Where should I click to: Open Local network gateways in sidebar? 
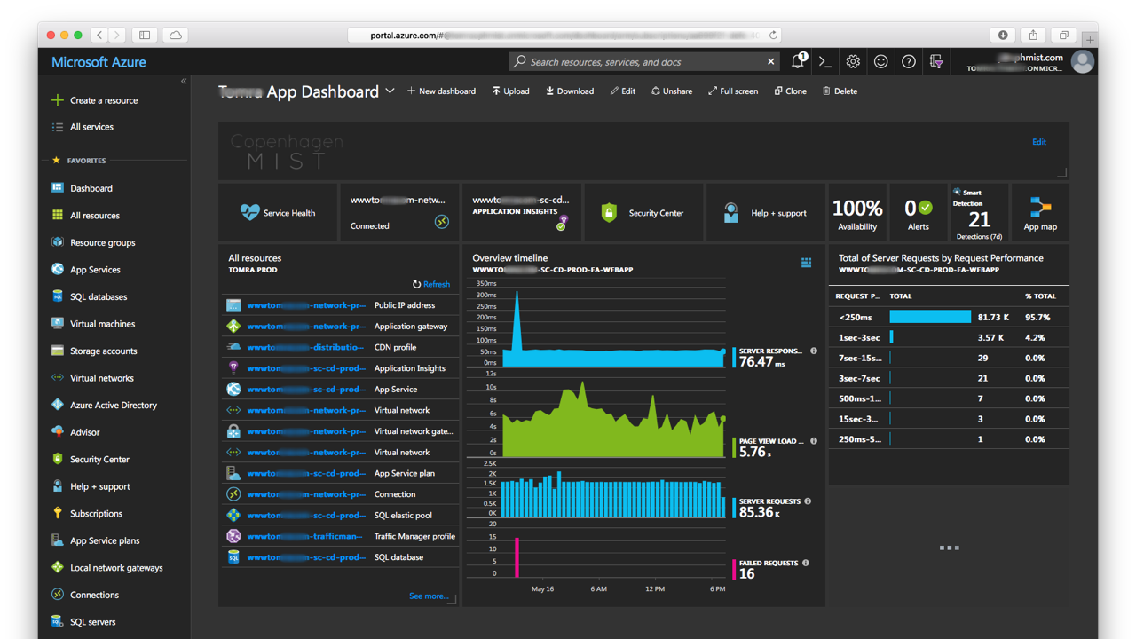tap(115, 568)
